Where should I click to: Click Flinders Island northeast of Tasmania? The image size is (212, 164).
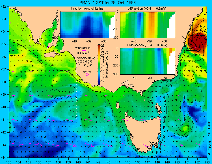tap(159, 109)
